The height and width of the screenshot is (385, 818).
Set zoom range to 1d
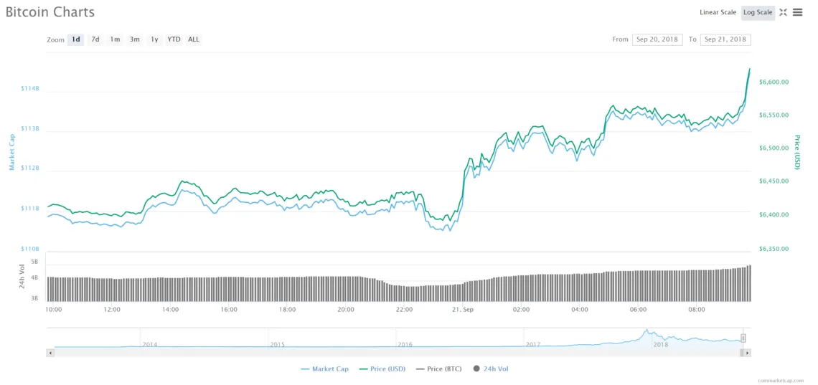click(x=75, y=39)
